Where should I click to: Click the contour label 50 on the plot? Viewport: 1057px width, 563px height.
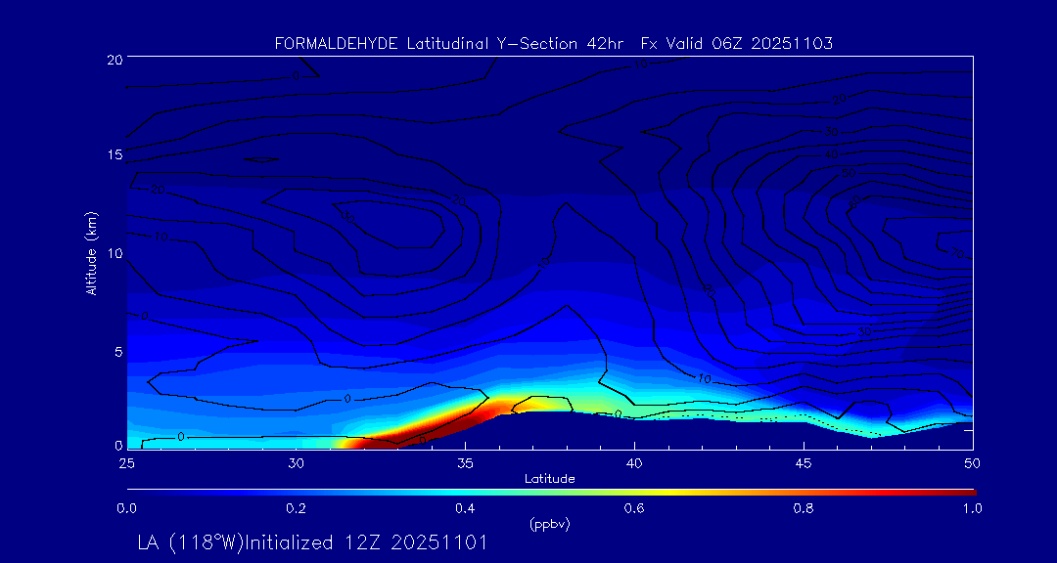click(848, 174)
